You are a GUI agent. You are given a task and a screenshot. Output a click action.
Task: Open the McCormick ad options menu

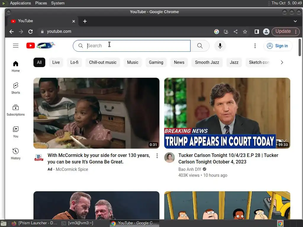pyautogui.click(x=157, y=156)
